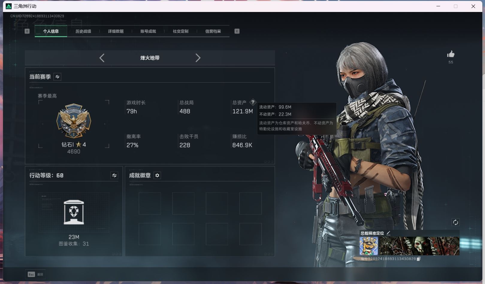Viewport: 485px width, 284px height.
Task: Switch to next mode with right arrow
Action: click(198, 58)
